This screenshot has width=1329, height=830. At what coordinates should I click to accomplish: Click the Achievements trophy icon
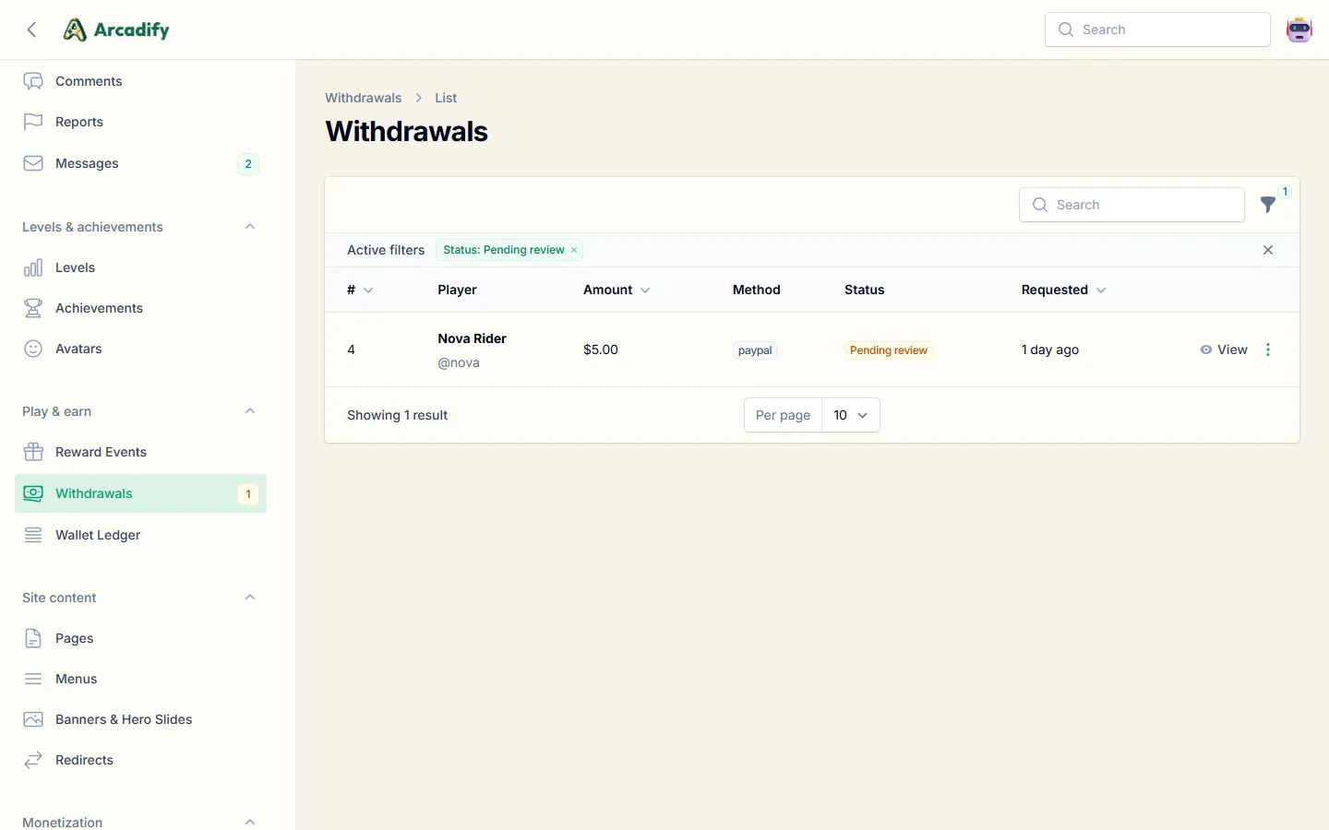pos(33,308)
